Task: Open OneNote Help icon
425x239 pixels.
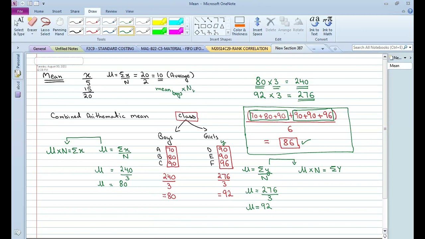Action: coord(410,11)
